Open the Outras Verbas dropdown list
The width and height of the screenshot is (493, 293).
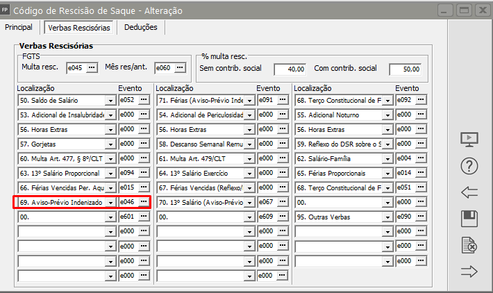387,217
